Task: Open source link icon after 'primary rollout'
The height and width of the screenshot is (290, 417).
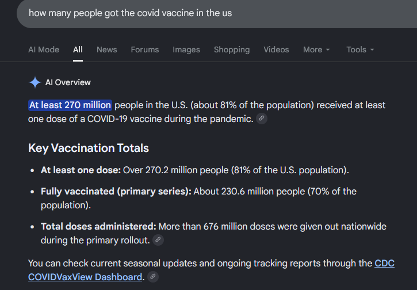Action: pyautogui.click(x=158, y=240)
